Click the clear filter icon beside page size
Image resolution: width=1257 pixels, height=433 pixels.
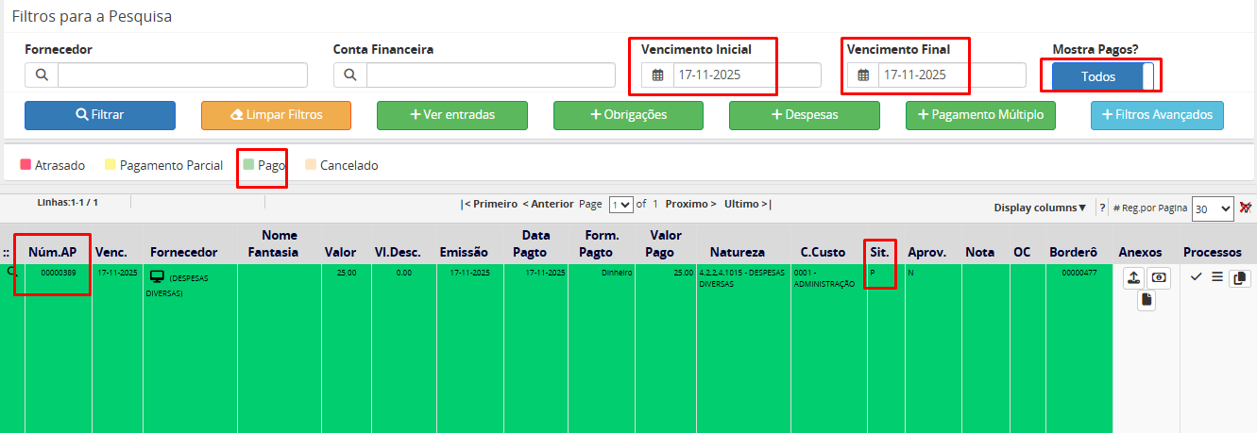1245,208
